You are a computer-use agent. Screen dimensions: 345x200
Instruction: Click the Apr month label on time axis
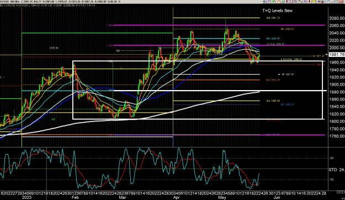pos(176,197)
